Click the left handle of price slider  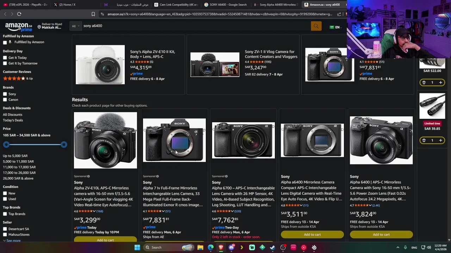6,145
